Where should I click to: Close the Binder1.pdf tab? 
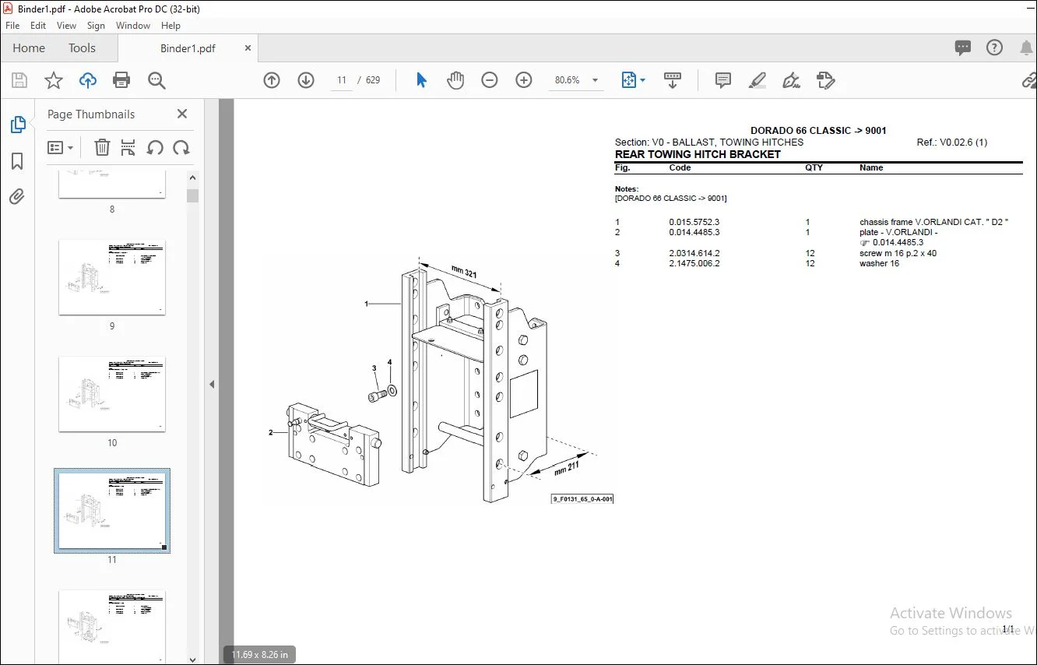pos(248,48)
